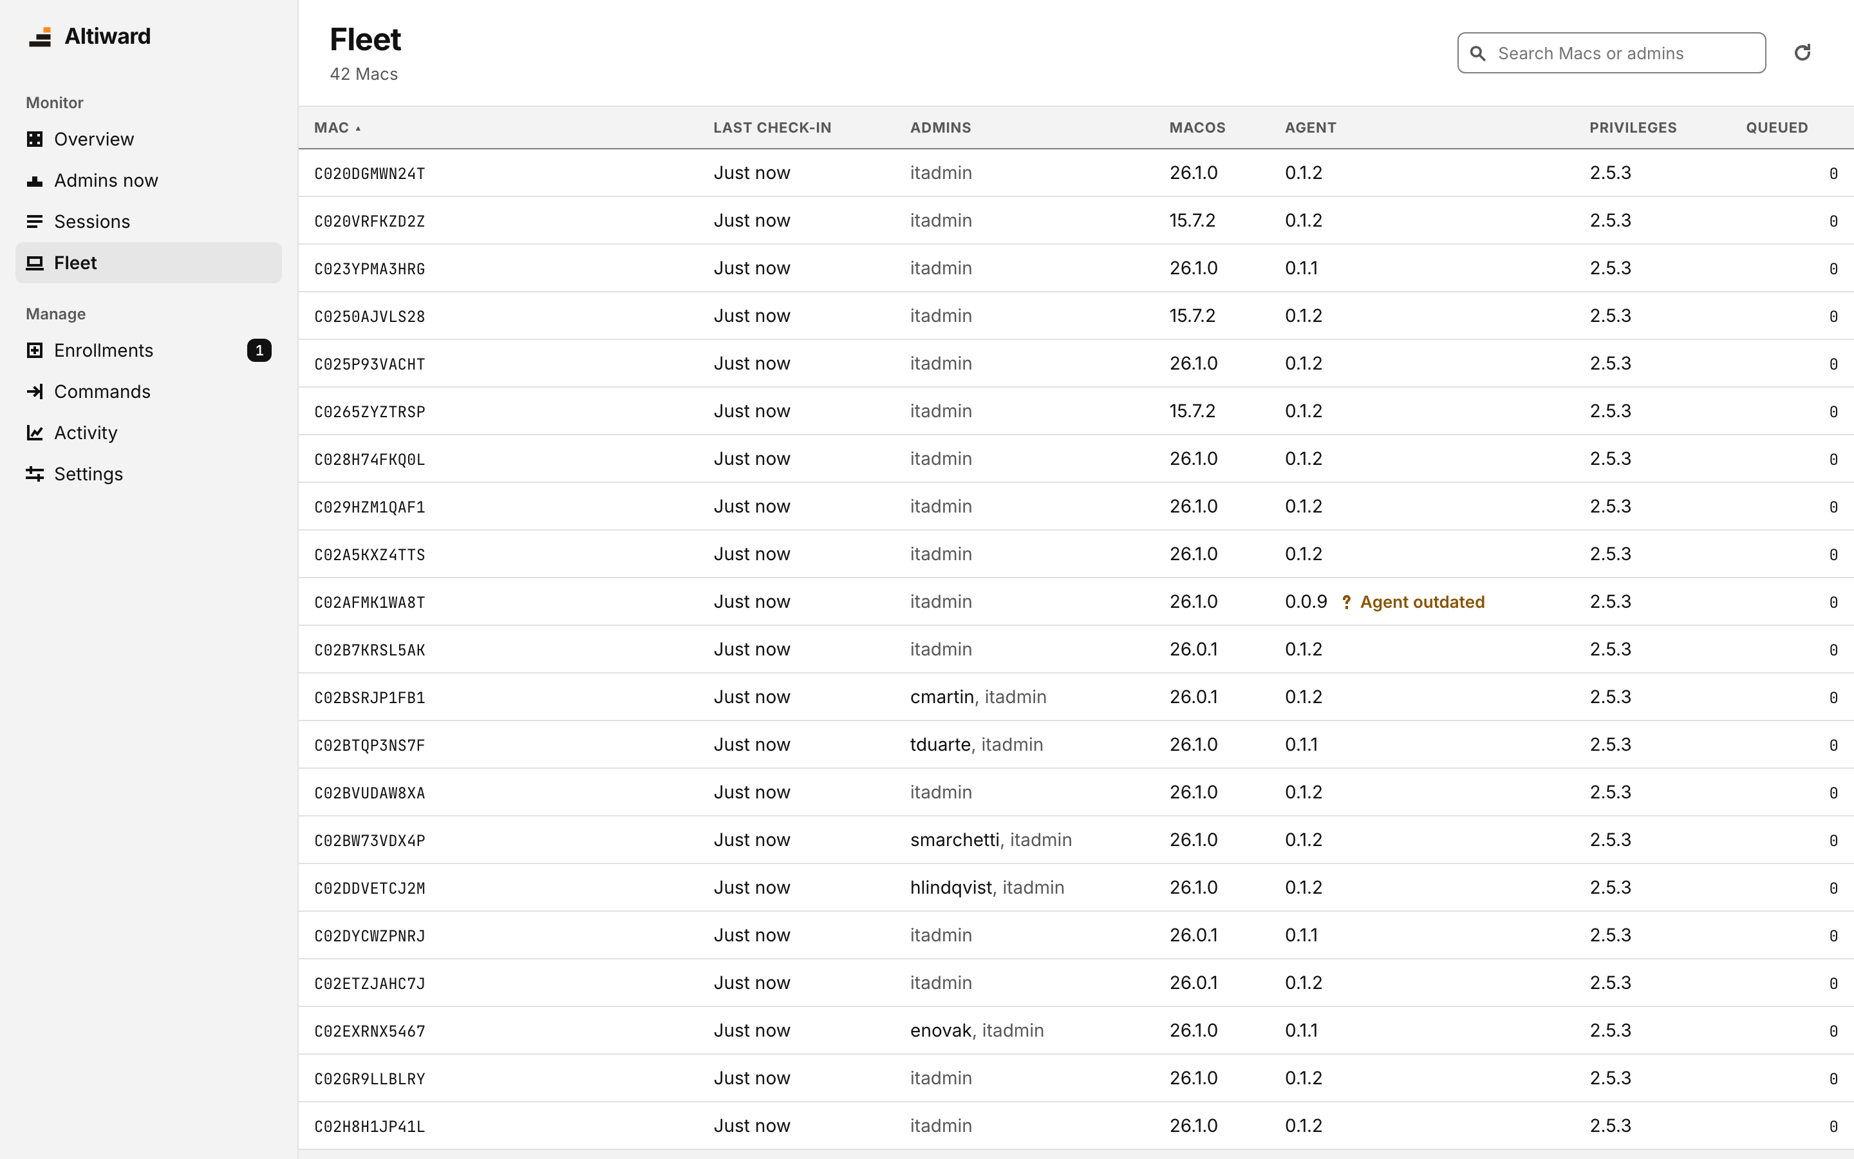Image resolution: width=1854 pixels, height=1159 pixels.
Task: Select serial C02H8H1JP41L
Action: [x=370, y=1127]
